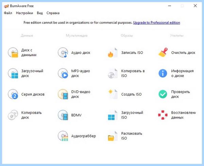Viewport: 204px width, 166px height.
Task: Click the Утилиты category heading
Action: [177, 35]
